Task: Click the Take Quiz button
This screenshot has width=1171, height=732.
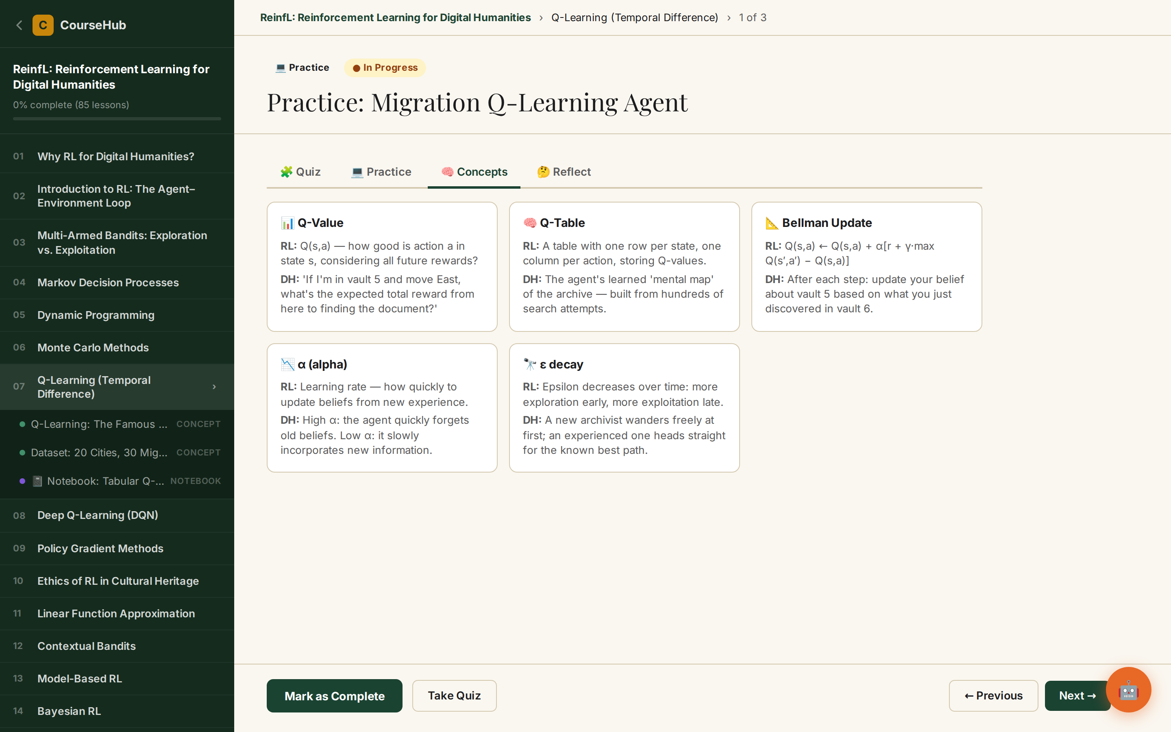Action: coord(454,696)
